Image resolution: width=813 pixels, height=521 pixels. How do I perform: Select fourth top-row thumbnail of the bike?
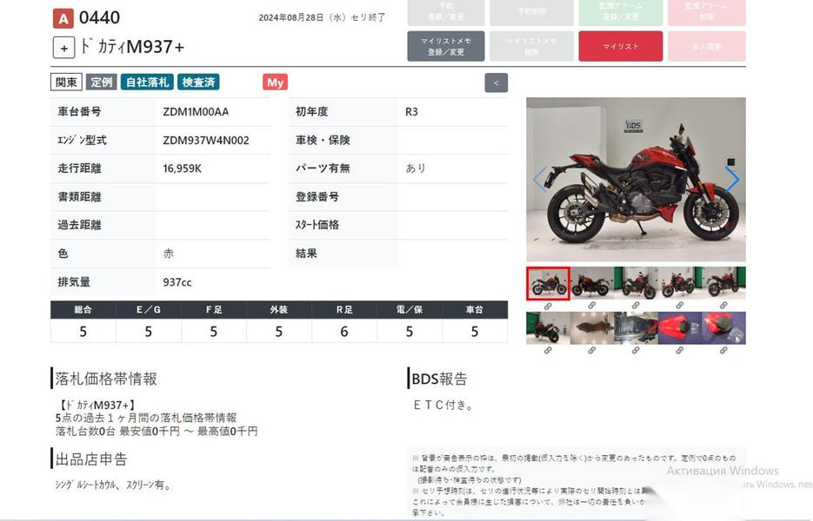coord(680,283)
